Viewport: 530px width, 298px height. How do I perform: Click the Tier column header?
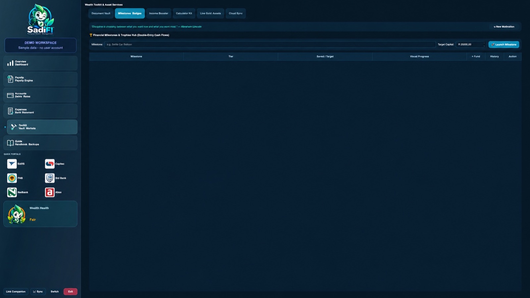(231, 56)
